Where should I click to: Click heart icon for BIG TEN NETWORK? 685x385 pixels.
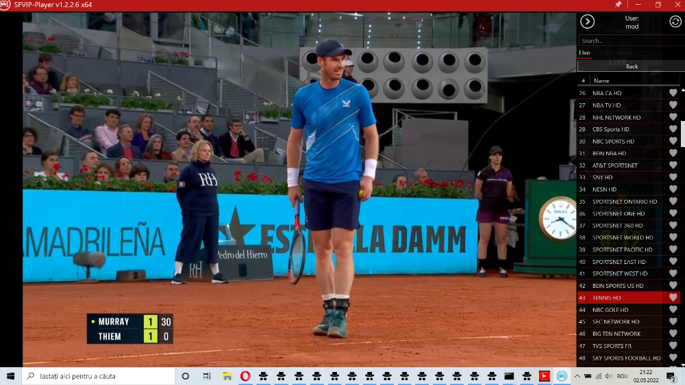coord(673,334)
